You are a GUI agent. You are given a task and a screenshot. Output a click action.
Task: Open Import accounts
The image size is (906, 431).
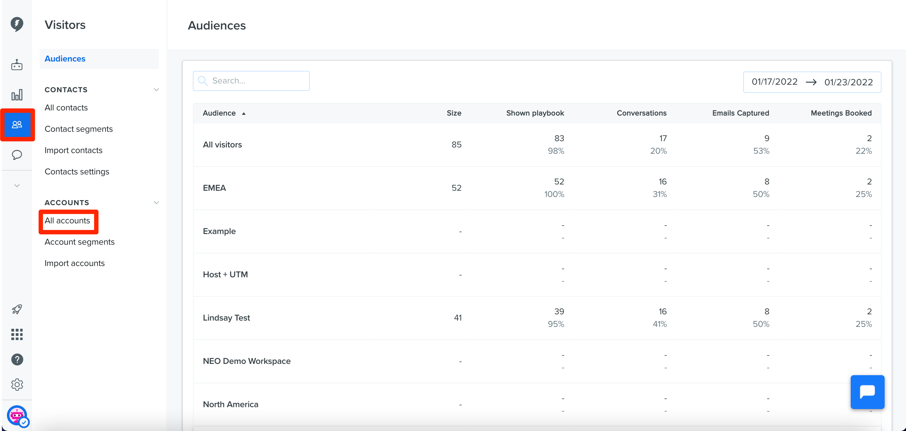(74, 263)
